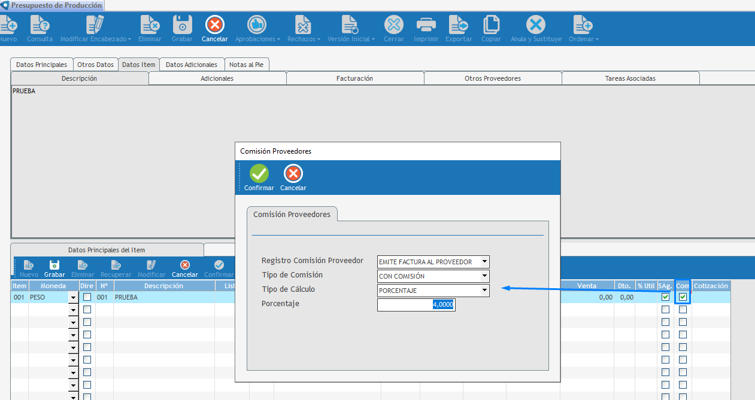The image size is (755, 400).
Task: Select the Facturación sub-tab
Action: 355,78
